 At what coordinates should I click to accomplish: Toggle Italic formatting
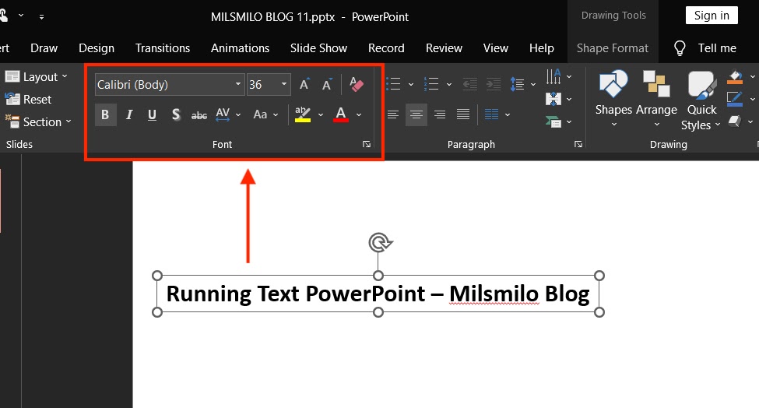[128, 114]
